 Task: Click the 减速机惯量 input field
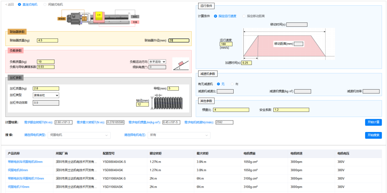tap(302, 91)
